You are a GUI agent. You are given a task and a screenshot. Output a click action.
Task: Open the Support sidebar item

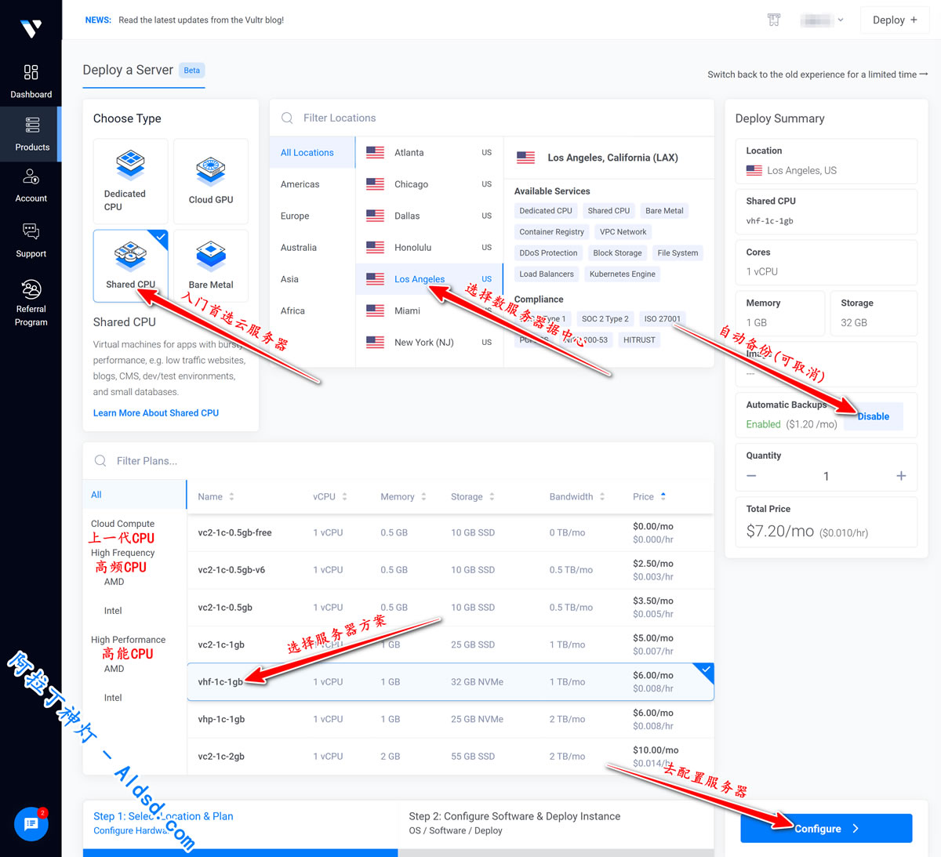[x=31, y=241]
